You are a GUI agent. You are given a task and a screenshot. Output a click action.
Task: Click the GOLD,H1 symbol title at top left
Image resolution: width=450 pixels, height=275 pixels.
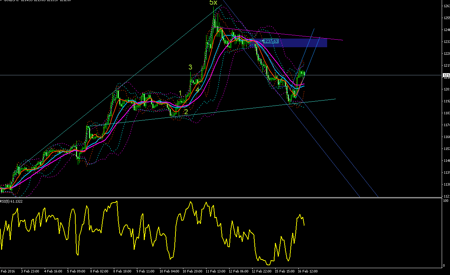pyautogui.click(x=11, y=1)
